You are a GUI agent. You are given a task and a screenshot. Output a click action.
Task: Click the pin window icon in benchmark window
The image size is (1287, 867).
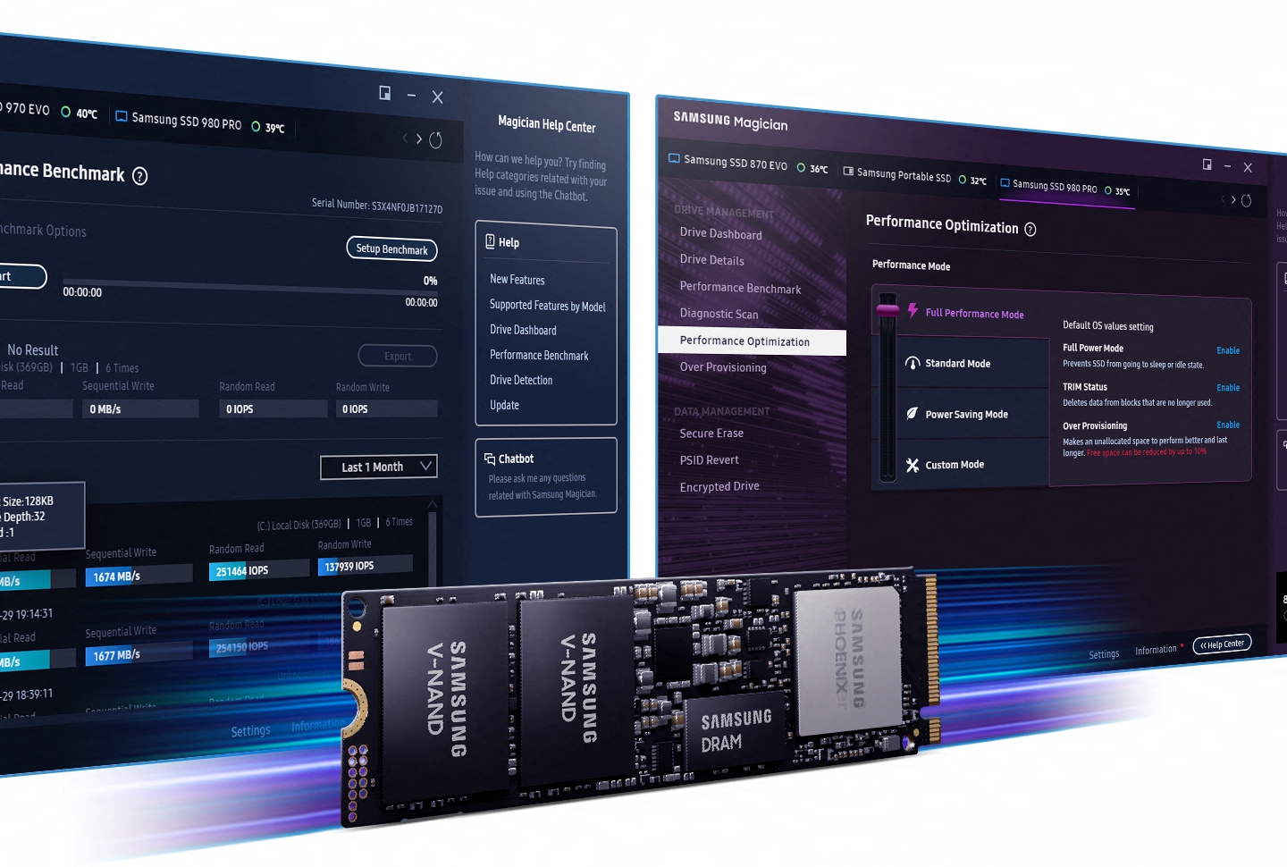click(x=385, y=93)
